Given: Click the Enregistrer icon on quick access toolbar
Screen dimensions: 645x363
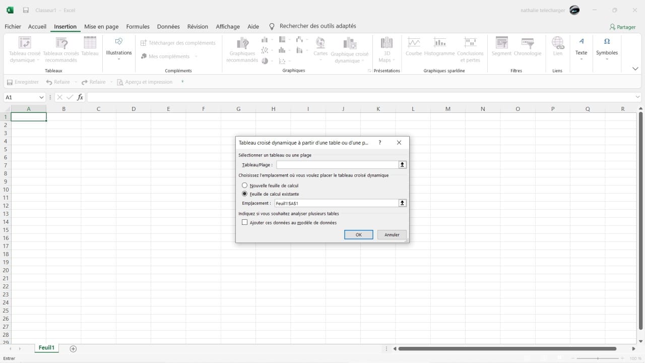Looking at the screenshot, I should (x=10, y=82).
